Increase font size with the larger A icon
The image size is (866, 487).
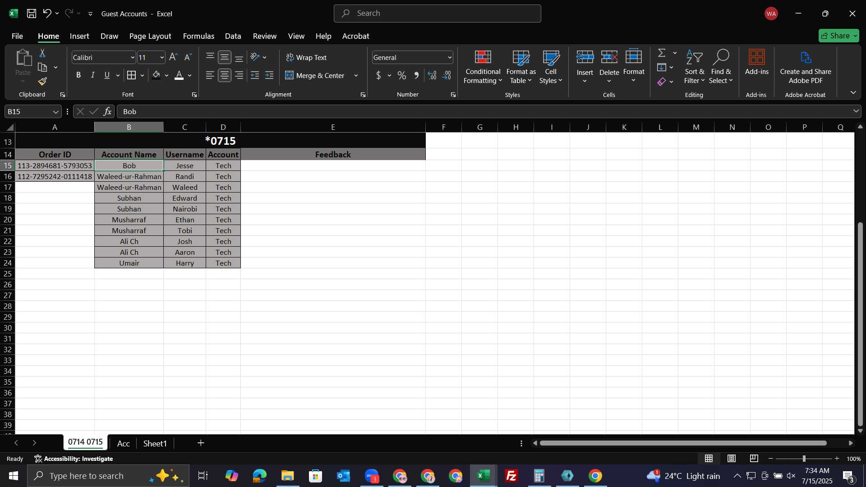(173, 57)
